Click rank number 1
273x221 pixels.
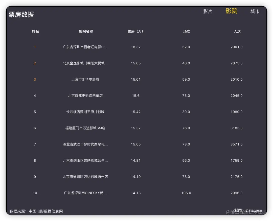coord(35,47)
